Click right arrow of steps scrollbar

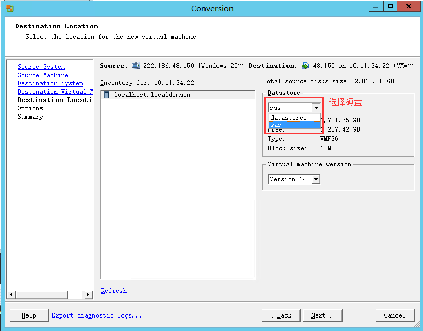pyautogui.click(x=88, y=295)
